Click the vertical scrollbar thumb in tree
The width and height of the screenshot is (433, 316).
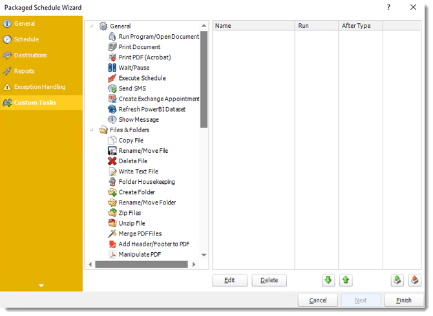click(204, 80)
